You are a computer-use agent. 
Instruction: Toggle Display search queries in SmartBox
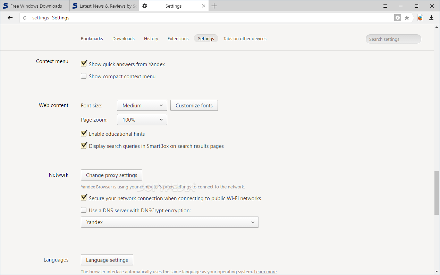(84, 145)
